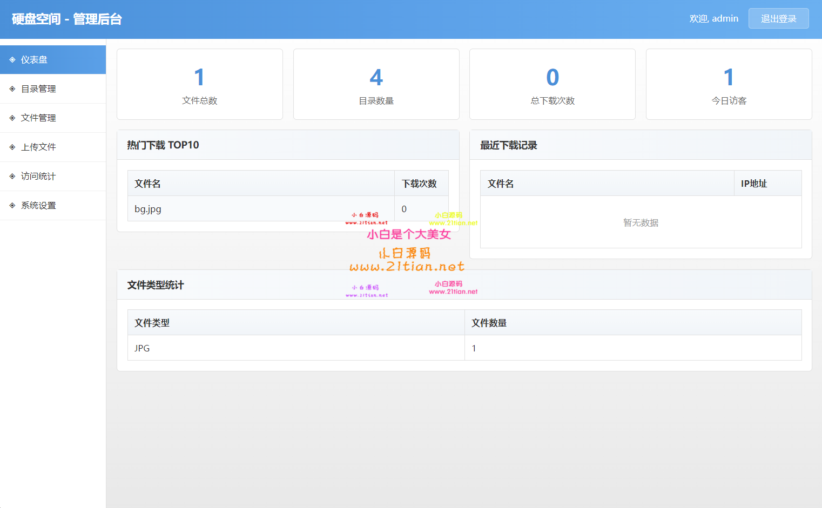Select 访问统计 from the sidebar
822x508 pixels.
(x=38, y=177)
